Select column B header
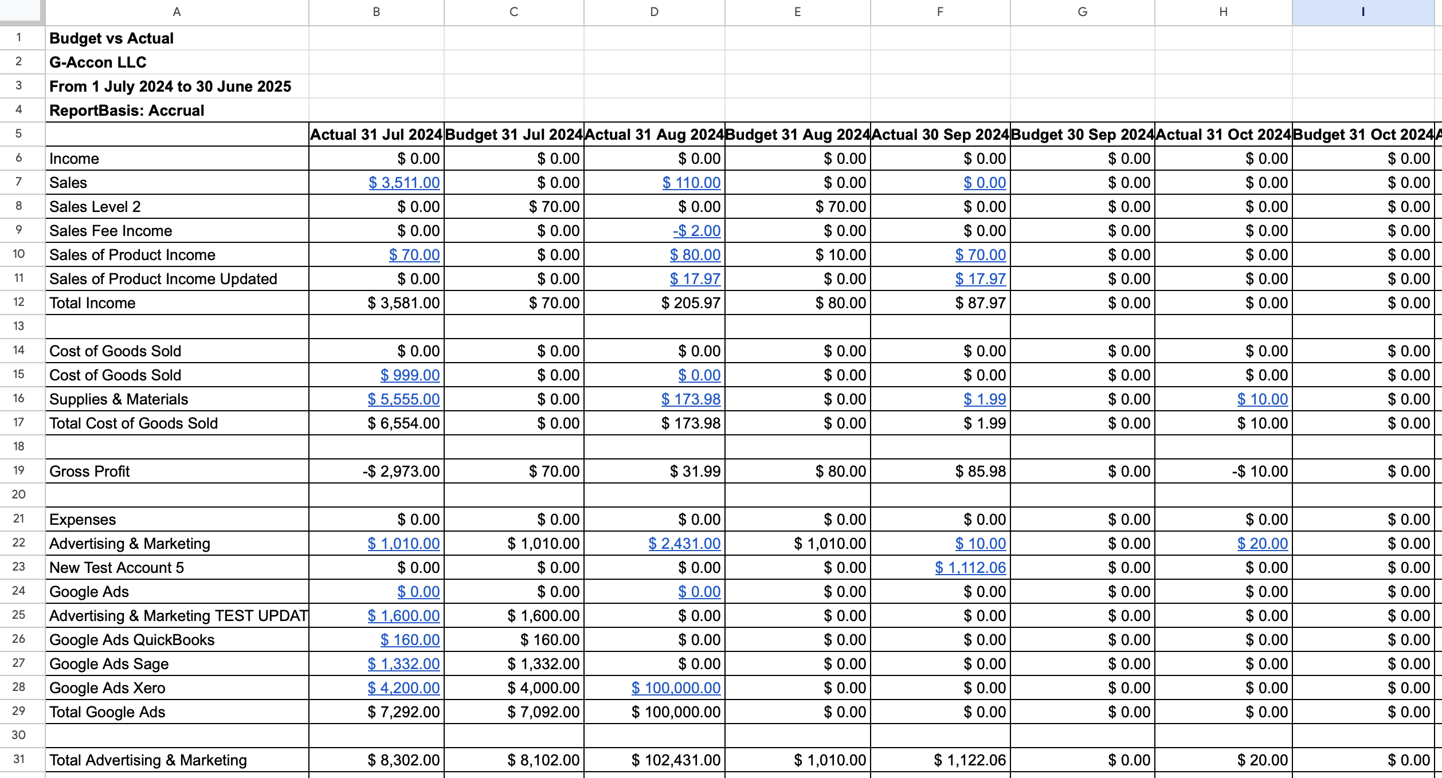The image size is (1442, 778). click(x=377, y=12)
